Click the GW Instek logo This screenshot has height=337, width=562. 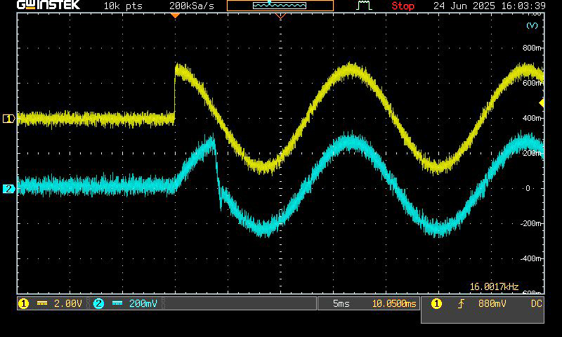click(x=48, y=6)
